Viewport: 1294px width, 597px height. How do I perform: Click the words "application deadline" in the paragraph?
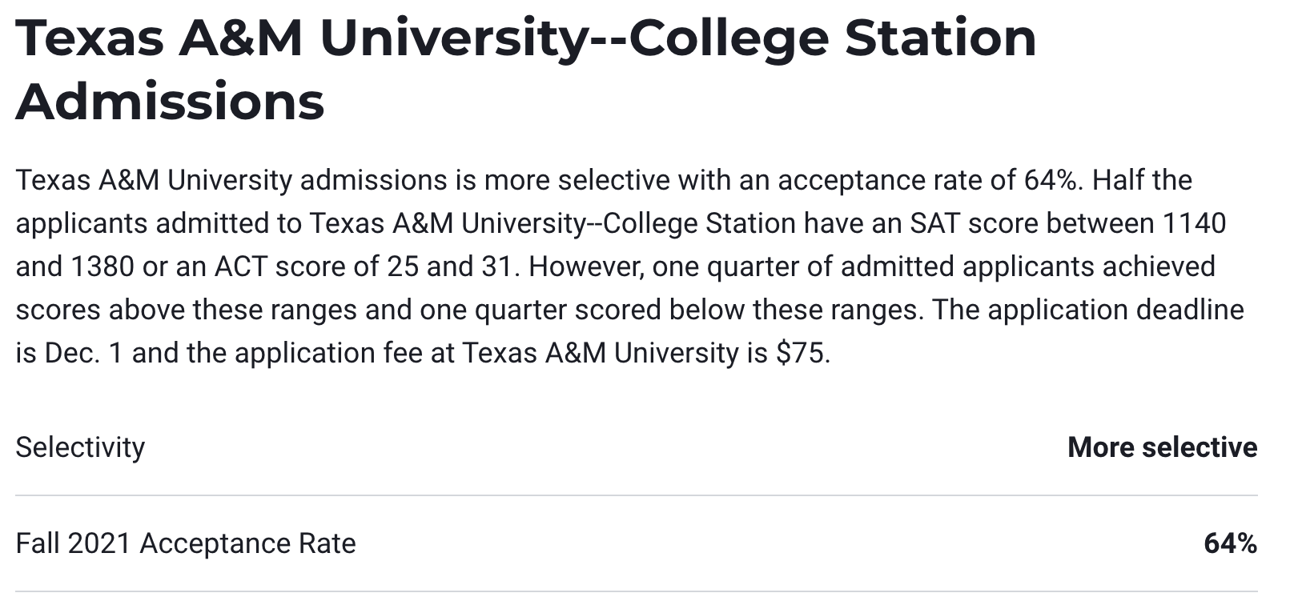[x=1115, y=310]
